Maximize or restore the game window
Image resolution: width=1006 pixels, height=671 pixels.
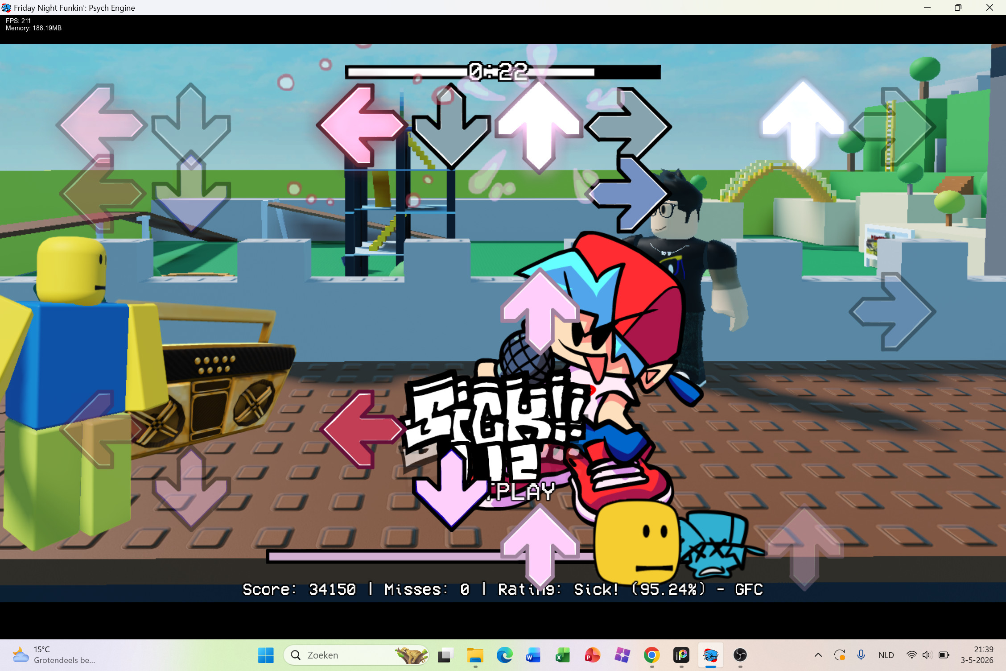(958, 8)
